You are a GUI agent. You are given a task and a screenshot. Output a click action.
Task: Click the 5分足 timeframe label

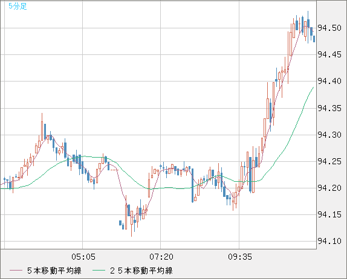[18, 6]
